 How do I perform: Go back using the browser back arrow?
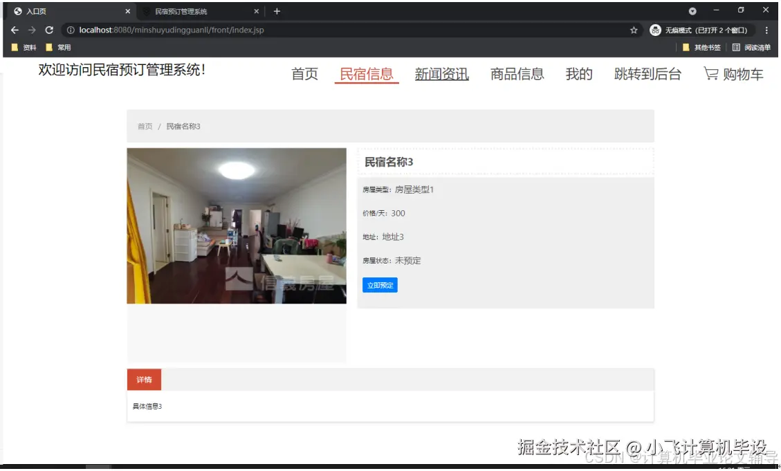point(15,30)
